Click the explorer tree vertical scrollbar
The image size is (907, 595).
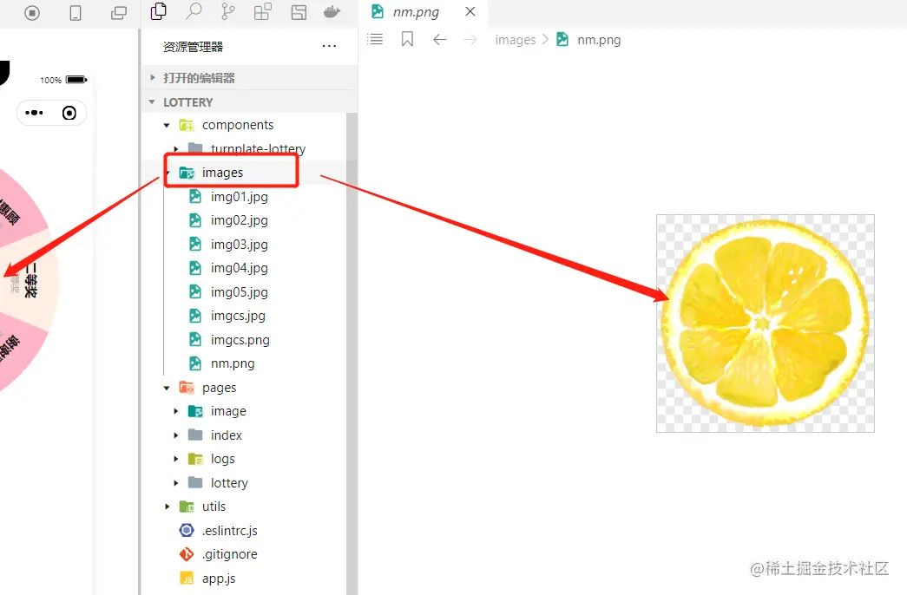pyautogui.click(x=352, y=354)
